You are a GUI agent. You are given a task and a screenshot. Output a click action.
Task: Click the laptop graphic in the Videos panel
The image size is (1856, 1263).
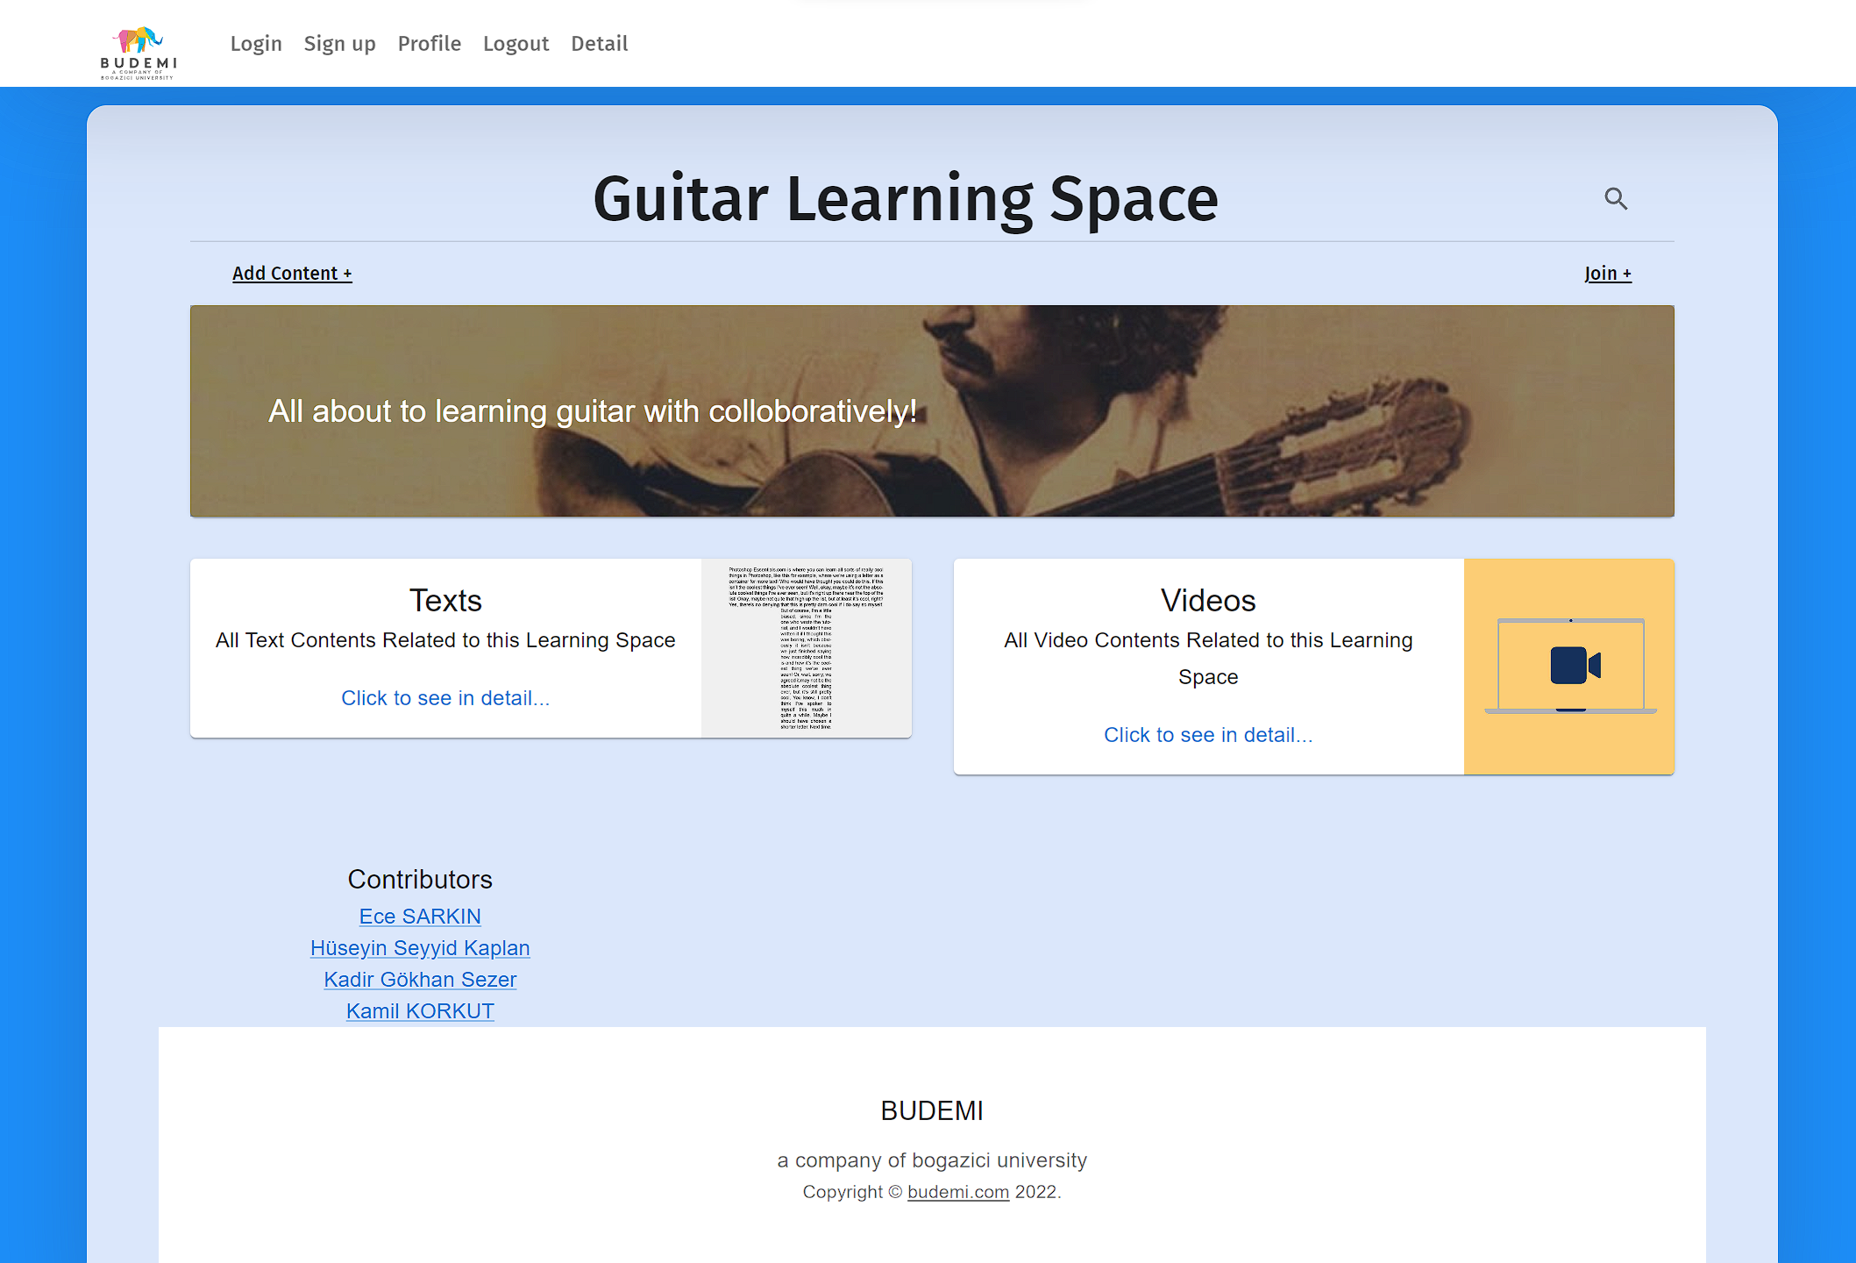point(1569,667)
